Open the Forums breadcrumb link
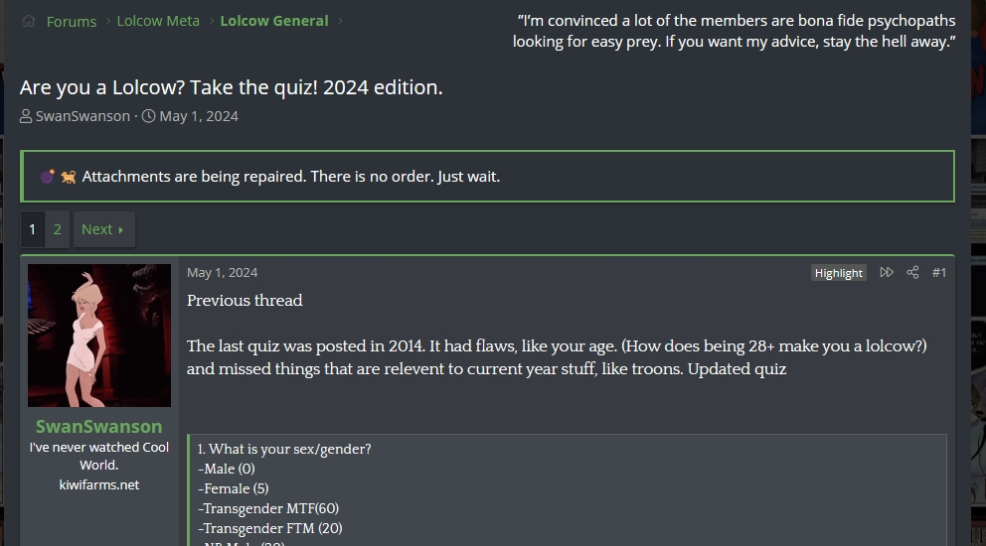This screenshot has width=986, height=546. (x=72, y=21)
